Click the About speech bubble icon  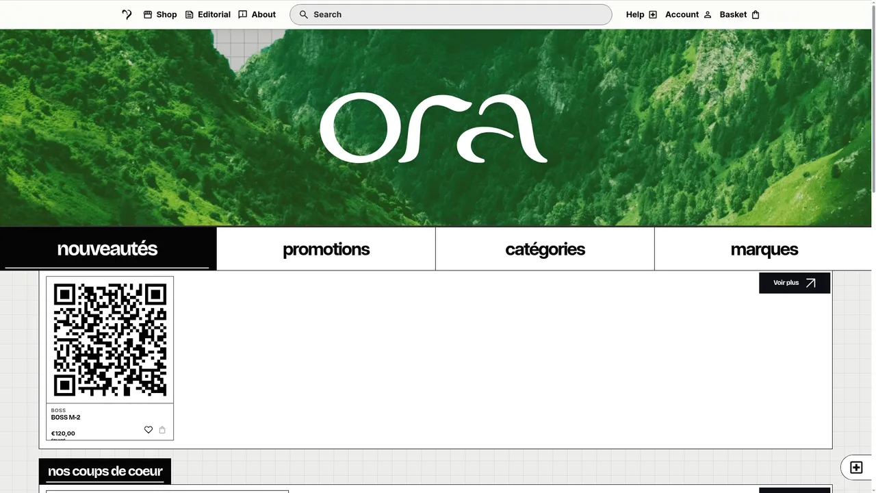point(243,14)
